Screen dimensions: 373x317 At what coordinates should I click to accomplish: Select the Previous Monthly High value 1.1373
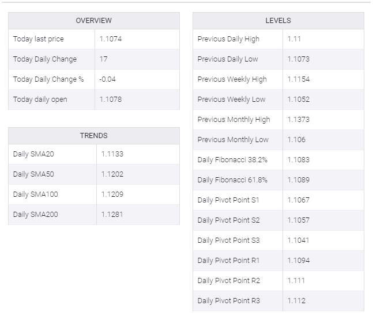tap(299, 120)
